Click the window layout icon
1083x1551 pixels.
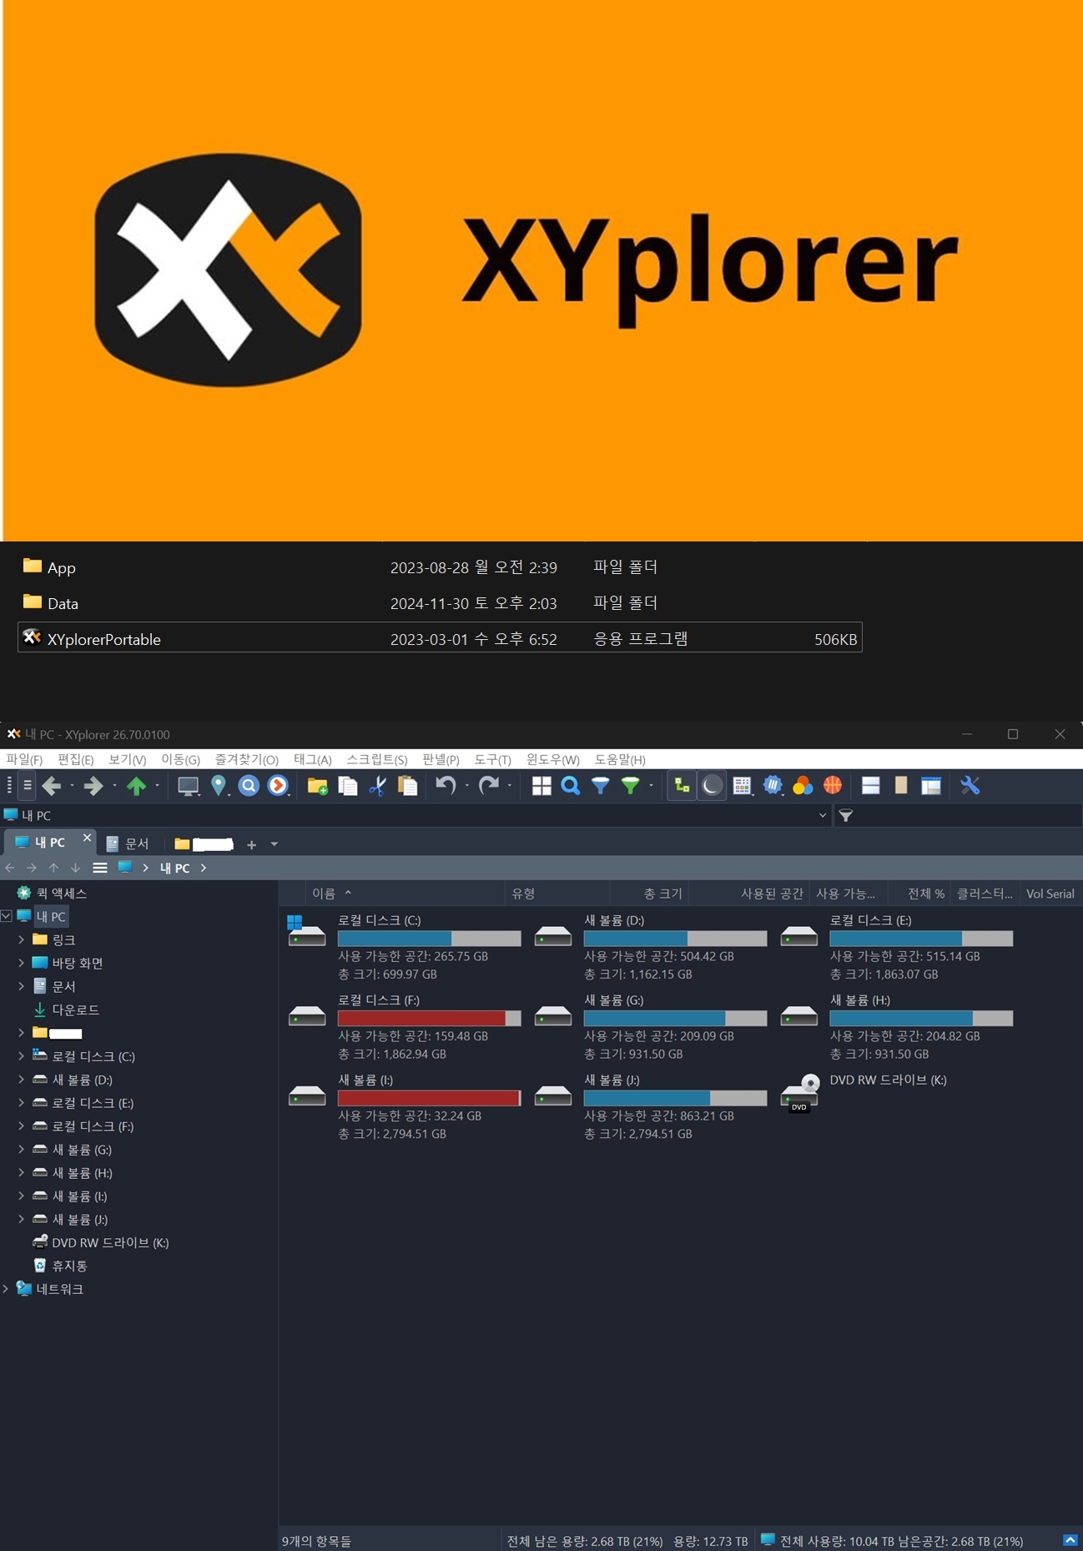[x=931, y=785]
